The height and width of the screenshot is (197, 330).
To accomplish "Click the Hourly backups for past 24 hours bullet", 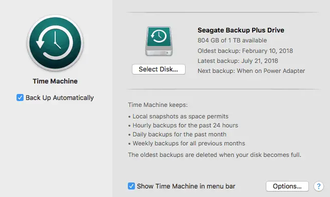I will 183,125.
